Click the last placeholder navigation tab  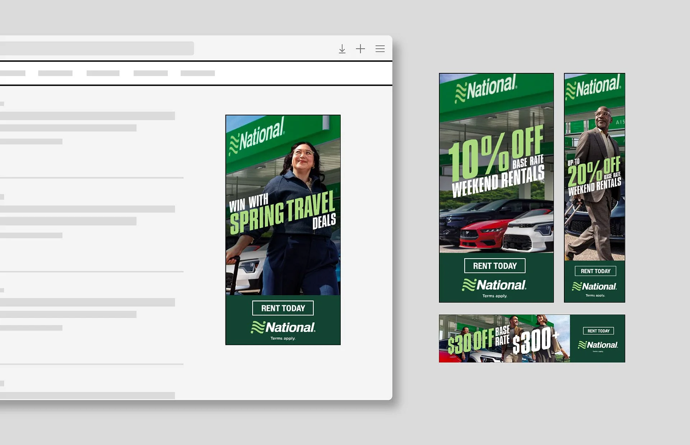(x=197, y=73)
